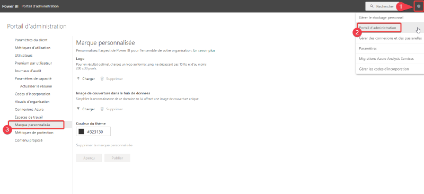424x194 pixels.
Task: Select Paramètres de capacité
Action: pos(33,78)
